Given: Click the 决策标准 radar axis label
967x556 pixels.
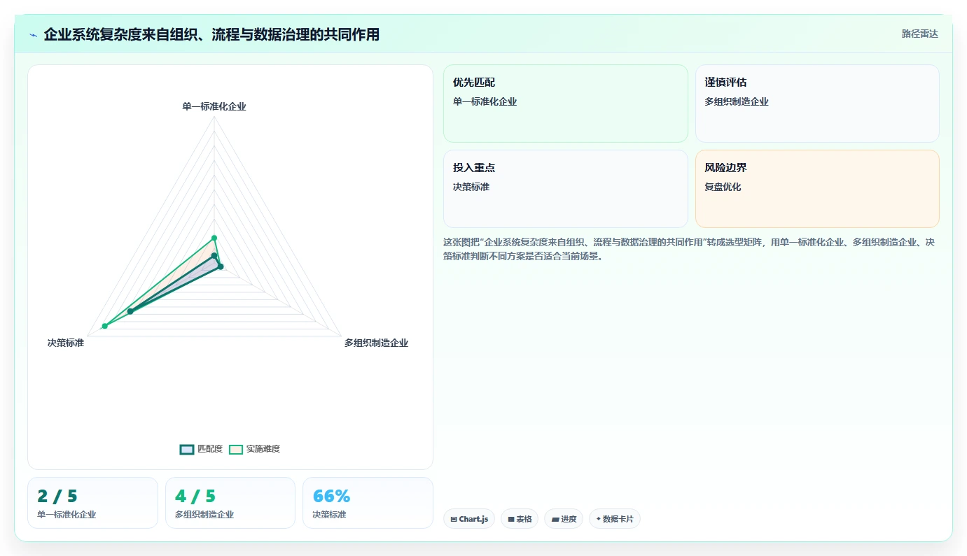Looking at the screenshot, I should click(66, 343).
